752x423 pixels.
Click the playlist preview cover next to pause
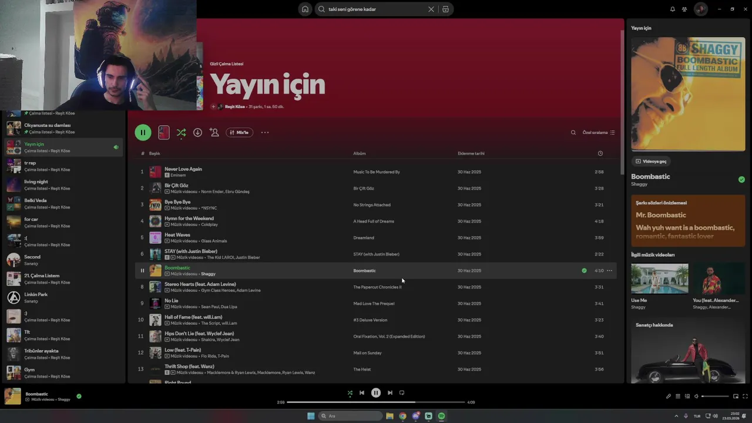tap(164, 132)
